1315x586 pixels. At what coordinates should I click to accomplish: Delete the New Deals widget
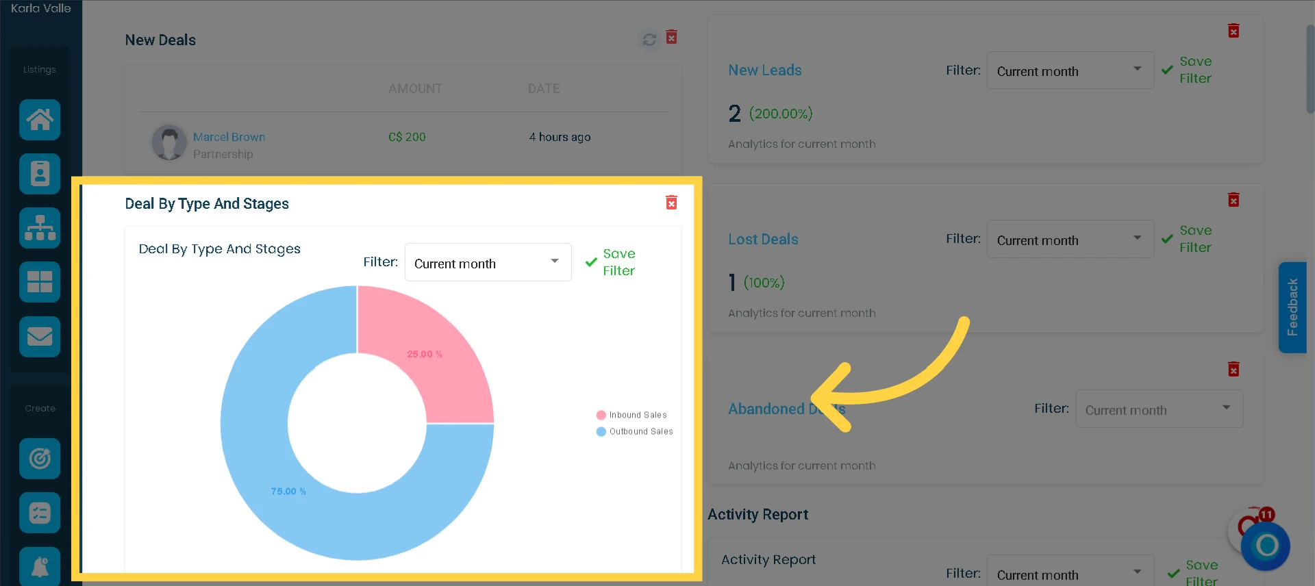[672, 37]
